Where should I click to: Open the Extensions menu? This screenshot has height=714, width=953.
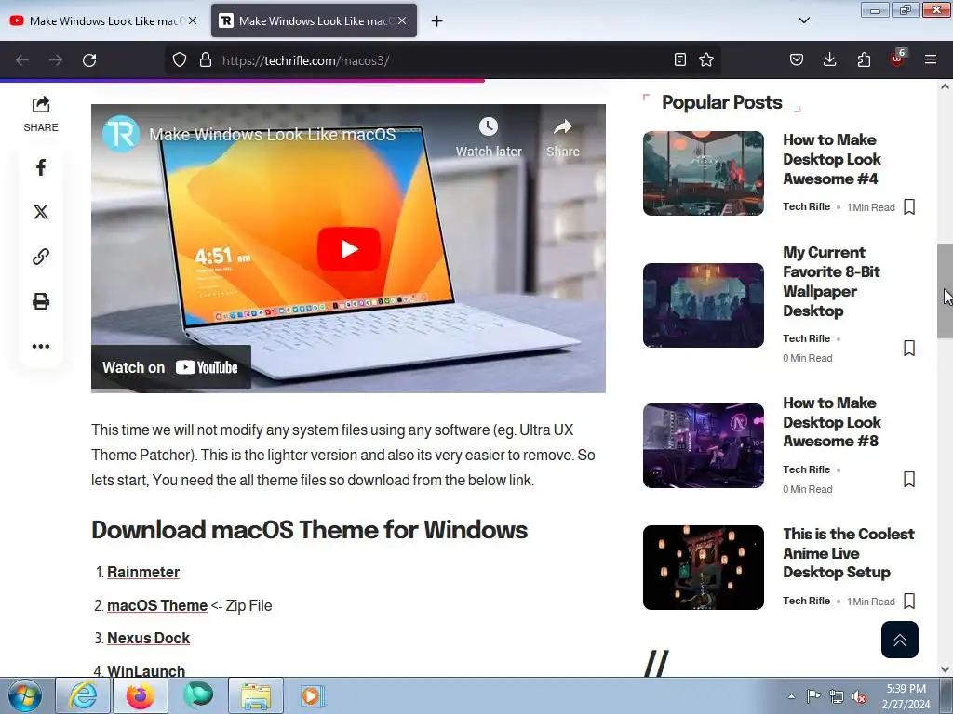[864, 60]
